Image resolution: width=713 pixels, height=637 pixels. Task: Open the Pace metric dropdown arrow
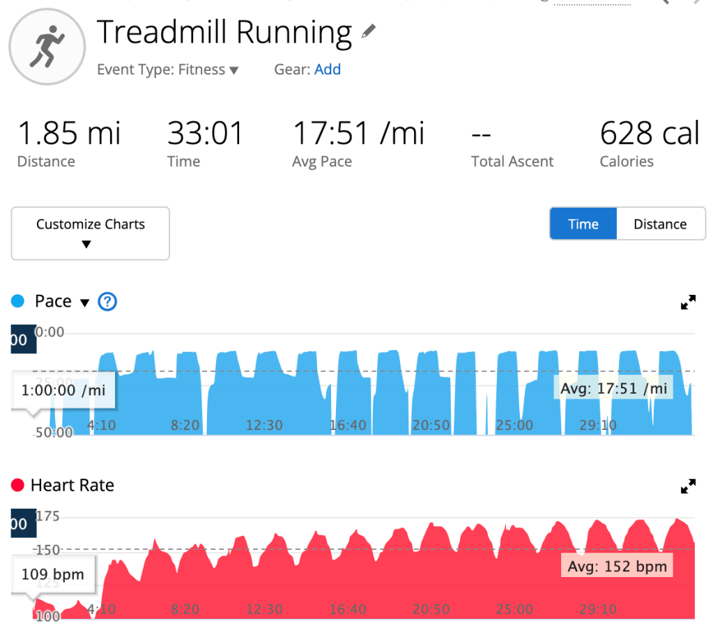tap(85, 302)
